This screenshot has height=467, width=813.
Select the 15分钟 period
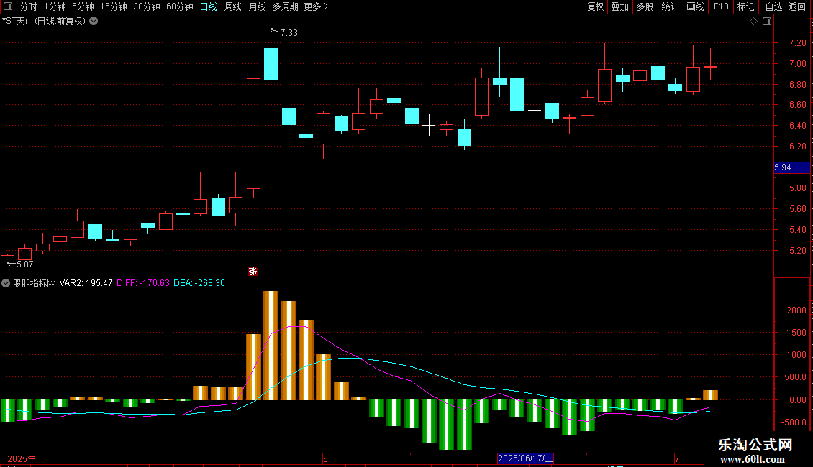click(x=113, y=6)
